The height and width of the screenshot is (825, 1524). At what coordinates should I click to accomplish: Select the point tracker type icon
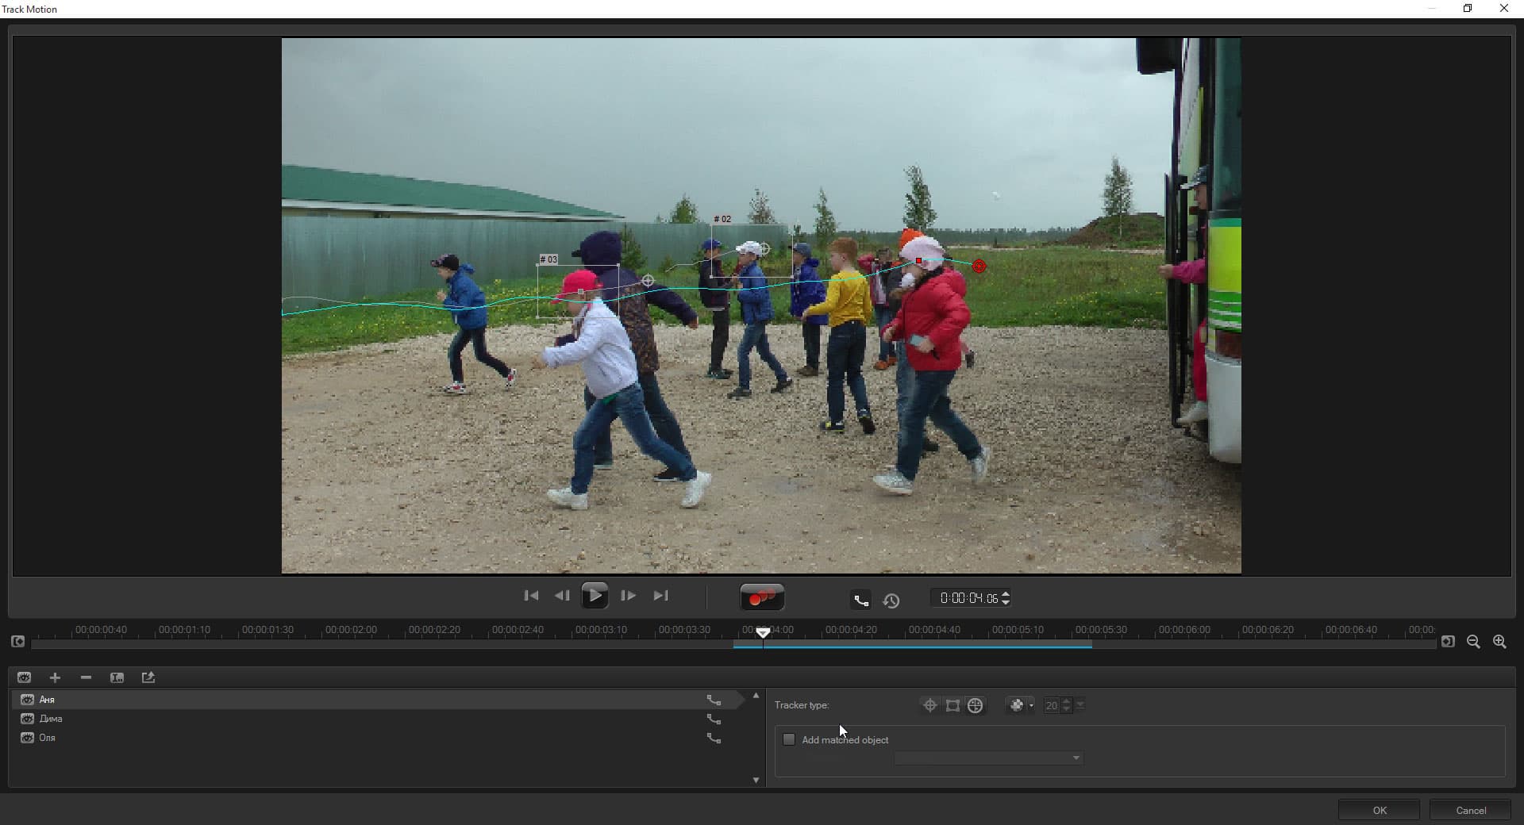point(930,705)
